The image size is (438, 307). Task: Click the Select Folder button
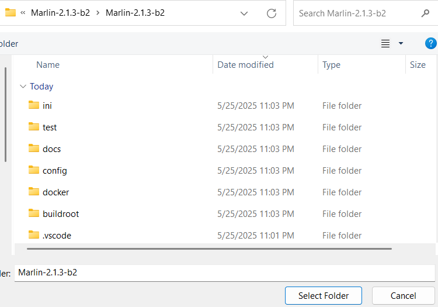[x=324, y=295]
